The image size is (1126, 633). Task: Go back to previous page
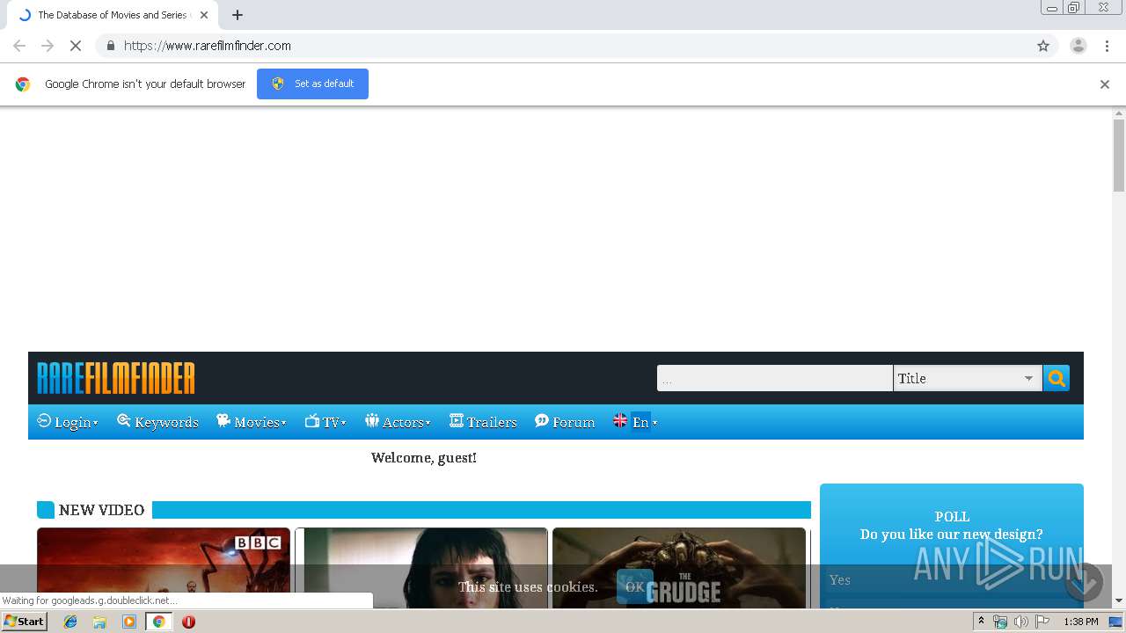pyautogui.click(x=19, y=46)
